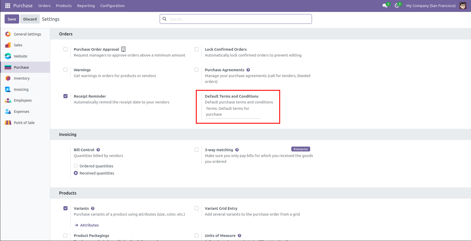
Task: Click the help icon next to Variants
Action: (x=93, y=208)
